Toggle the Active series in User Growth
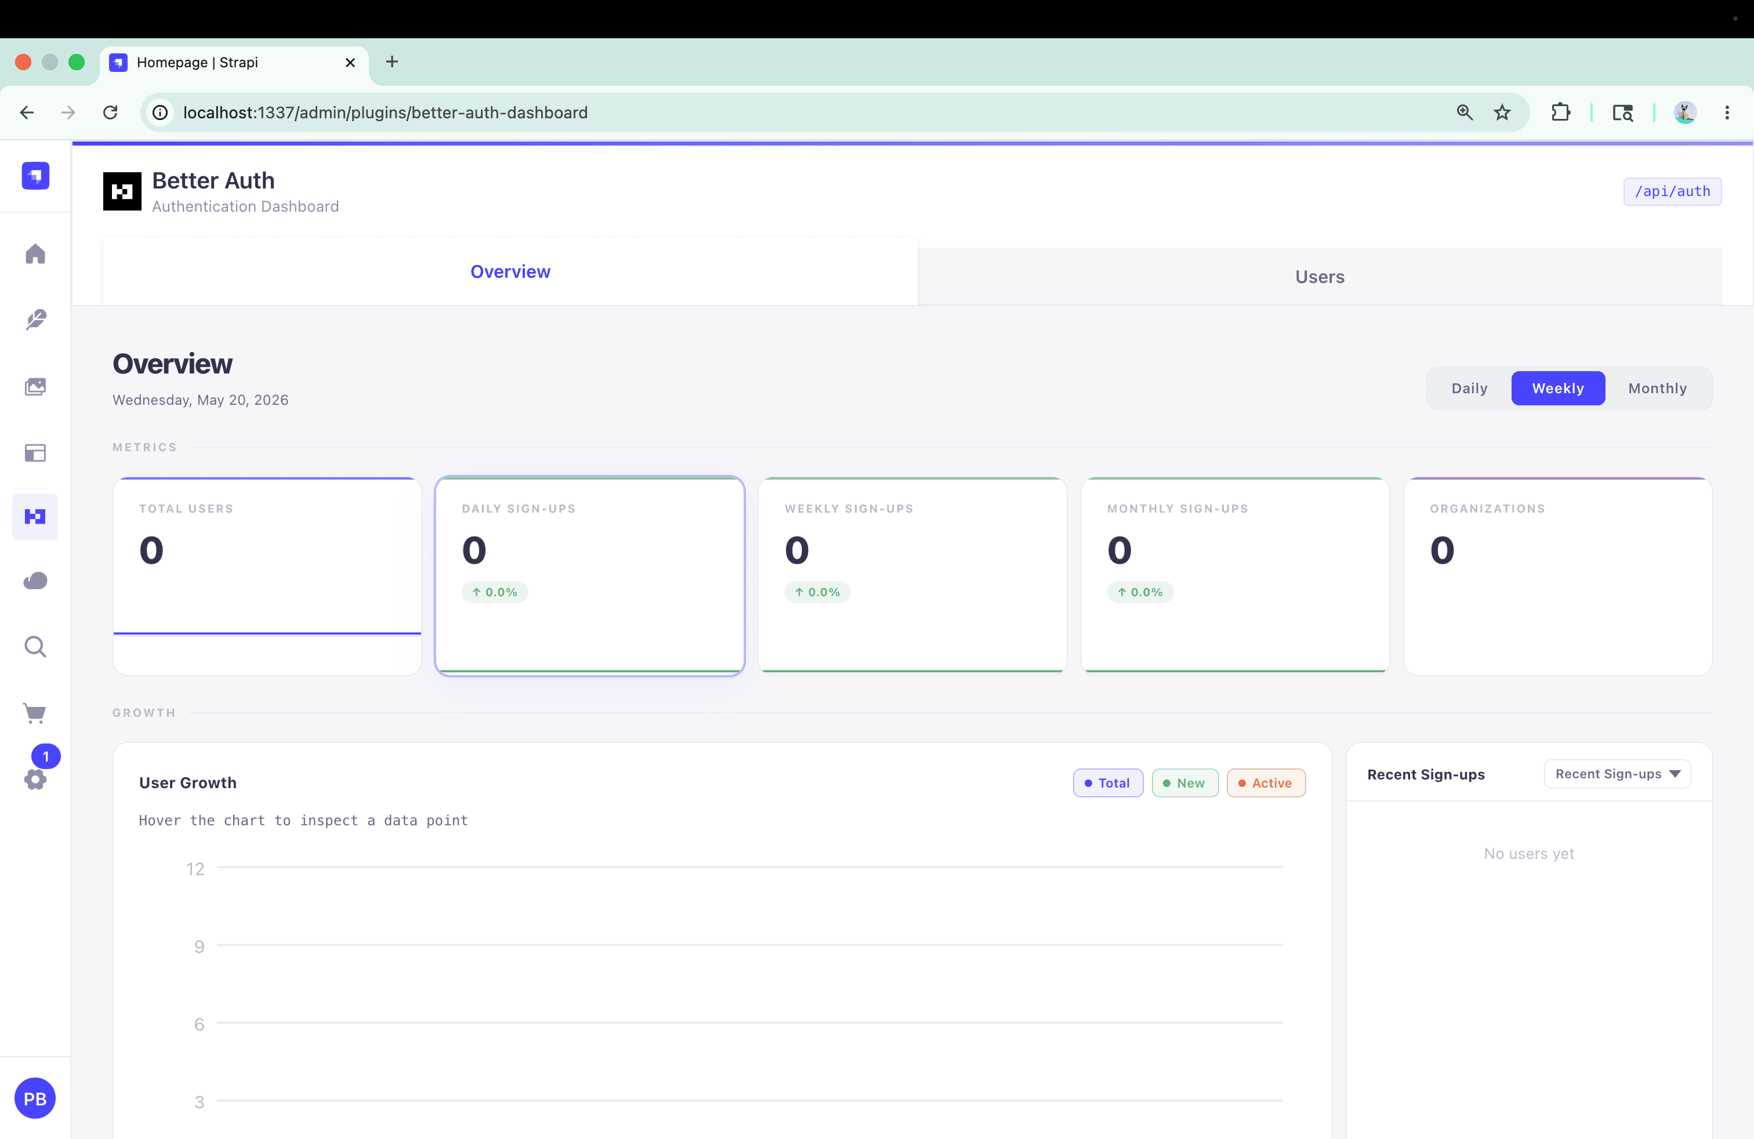The height and width of the screenshot is (1139, 1754). [x=1266, y=783]
